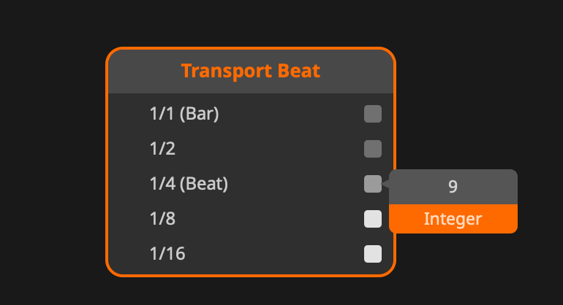563x305 pixels.
Task: Select the 1/8 row label
Action: [x=163, y=219]
